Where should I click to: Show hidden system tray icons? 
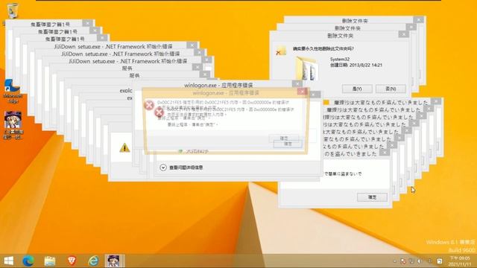[395, 261]
